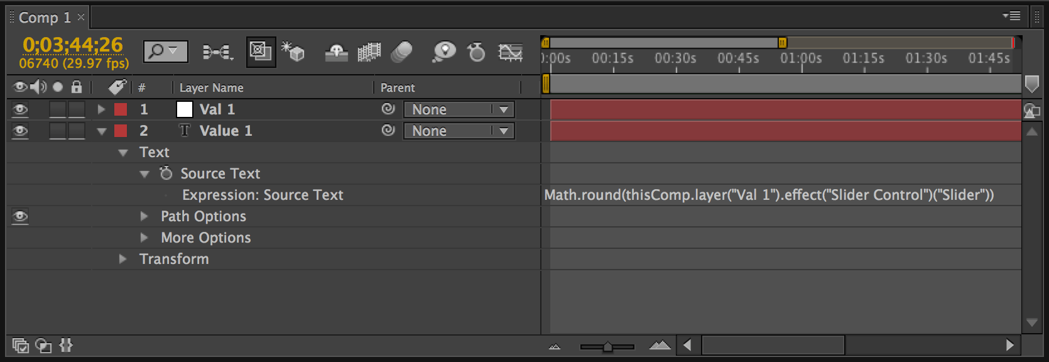The width and height of the screenshot is (1049, 362).
Task: Click parent pick whip for Val 1
Action: (388, 109)
